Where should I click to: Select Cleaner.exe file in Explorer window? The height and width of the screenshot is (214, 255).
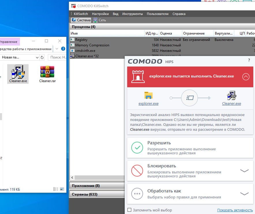point(18,74)
